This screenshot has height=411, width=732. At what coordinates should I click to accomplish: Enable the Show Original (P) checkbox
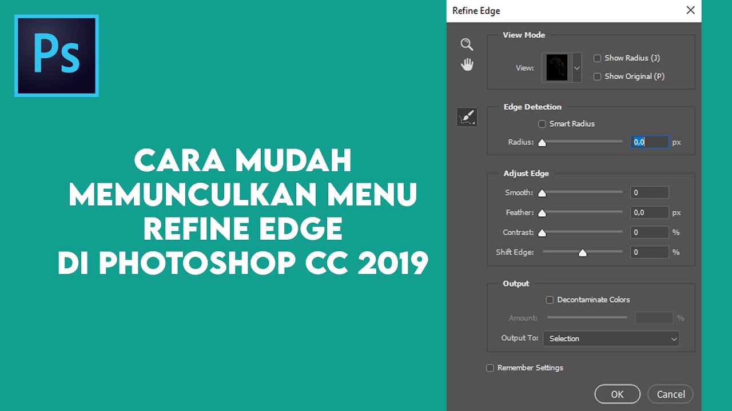pos(597,76)
